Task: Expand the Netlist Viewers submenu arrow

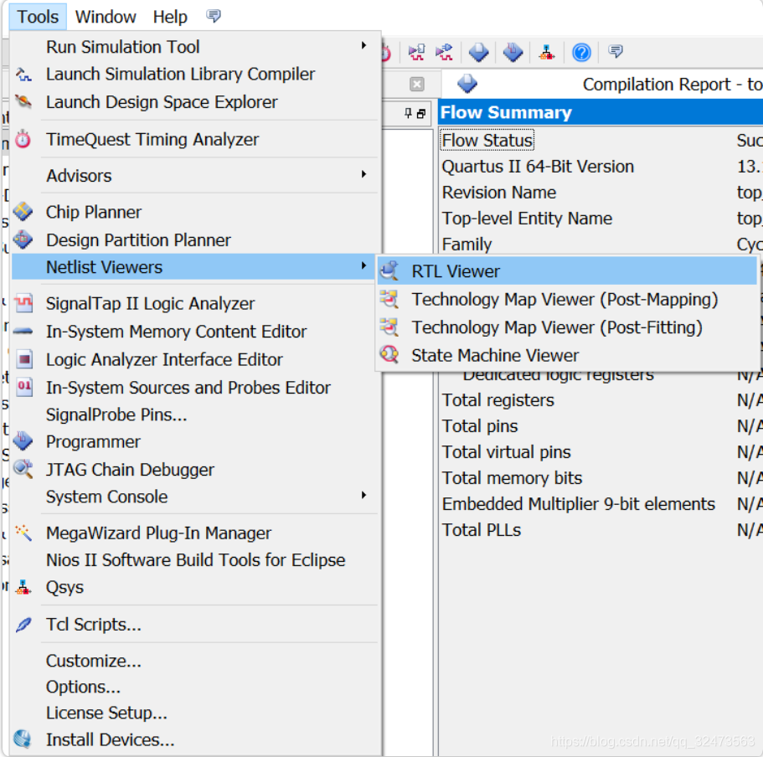Action: [363, 265]
